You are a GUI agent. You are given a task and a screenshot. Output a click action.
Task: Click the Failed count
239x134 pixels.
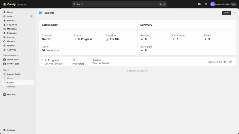pos(209,39)
